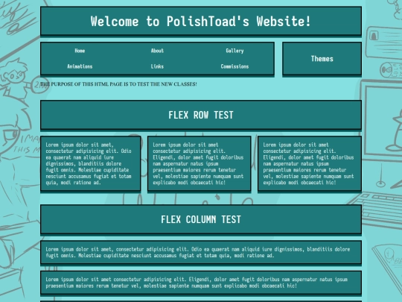Viewport: 402px width, 302px height.
Task: Click the last flex row Lorem ipsum card
Action: (310, 163)
